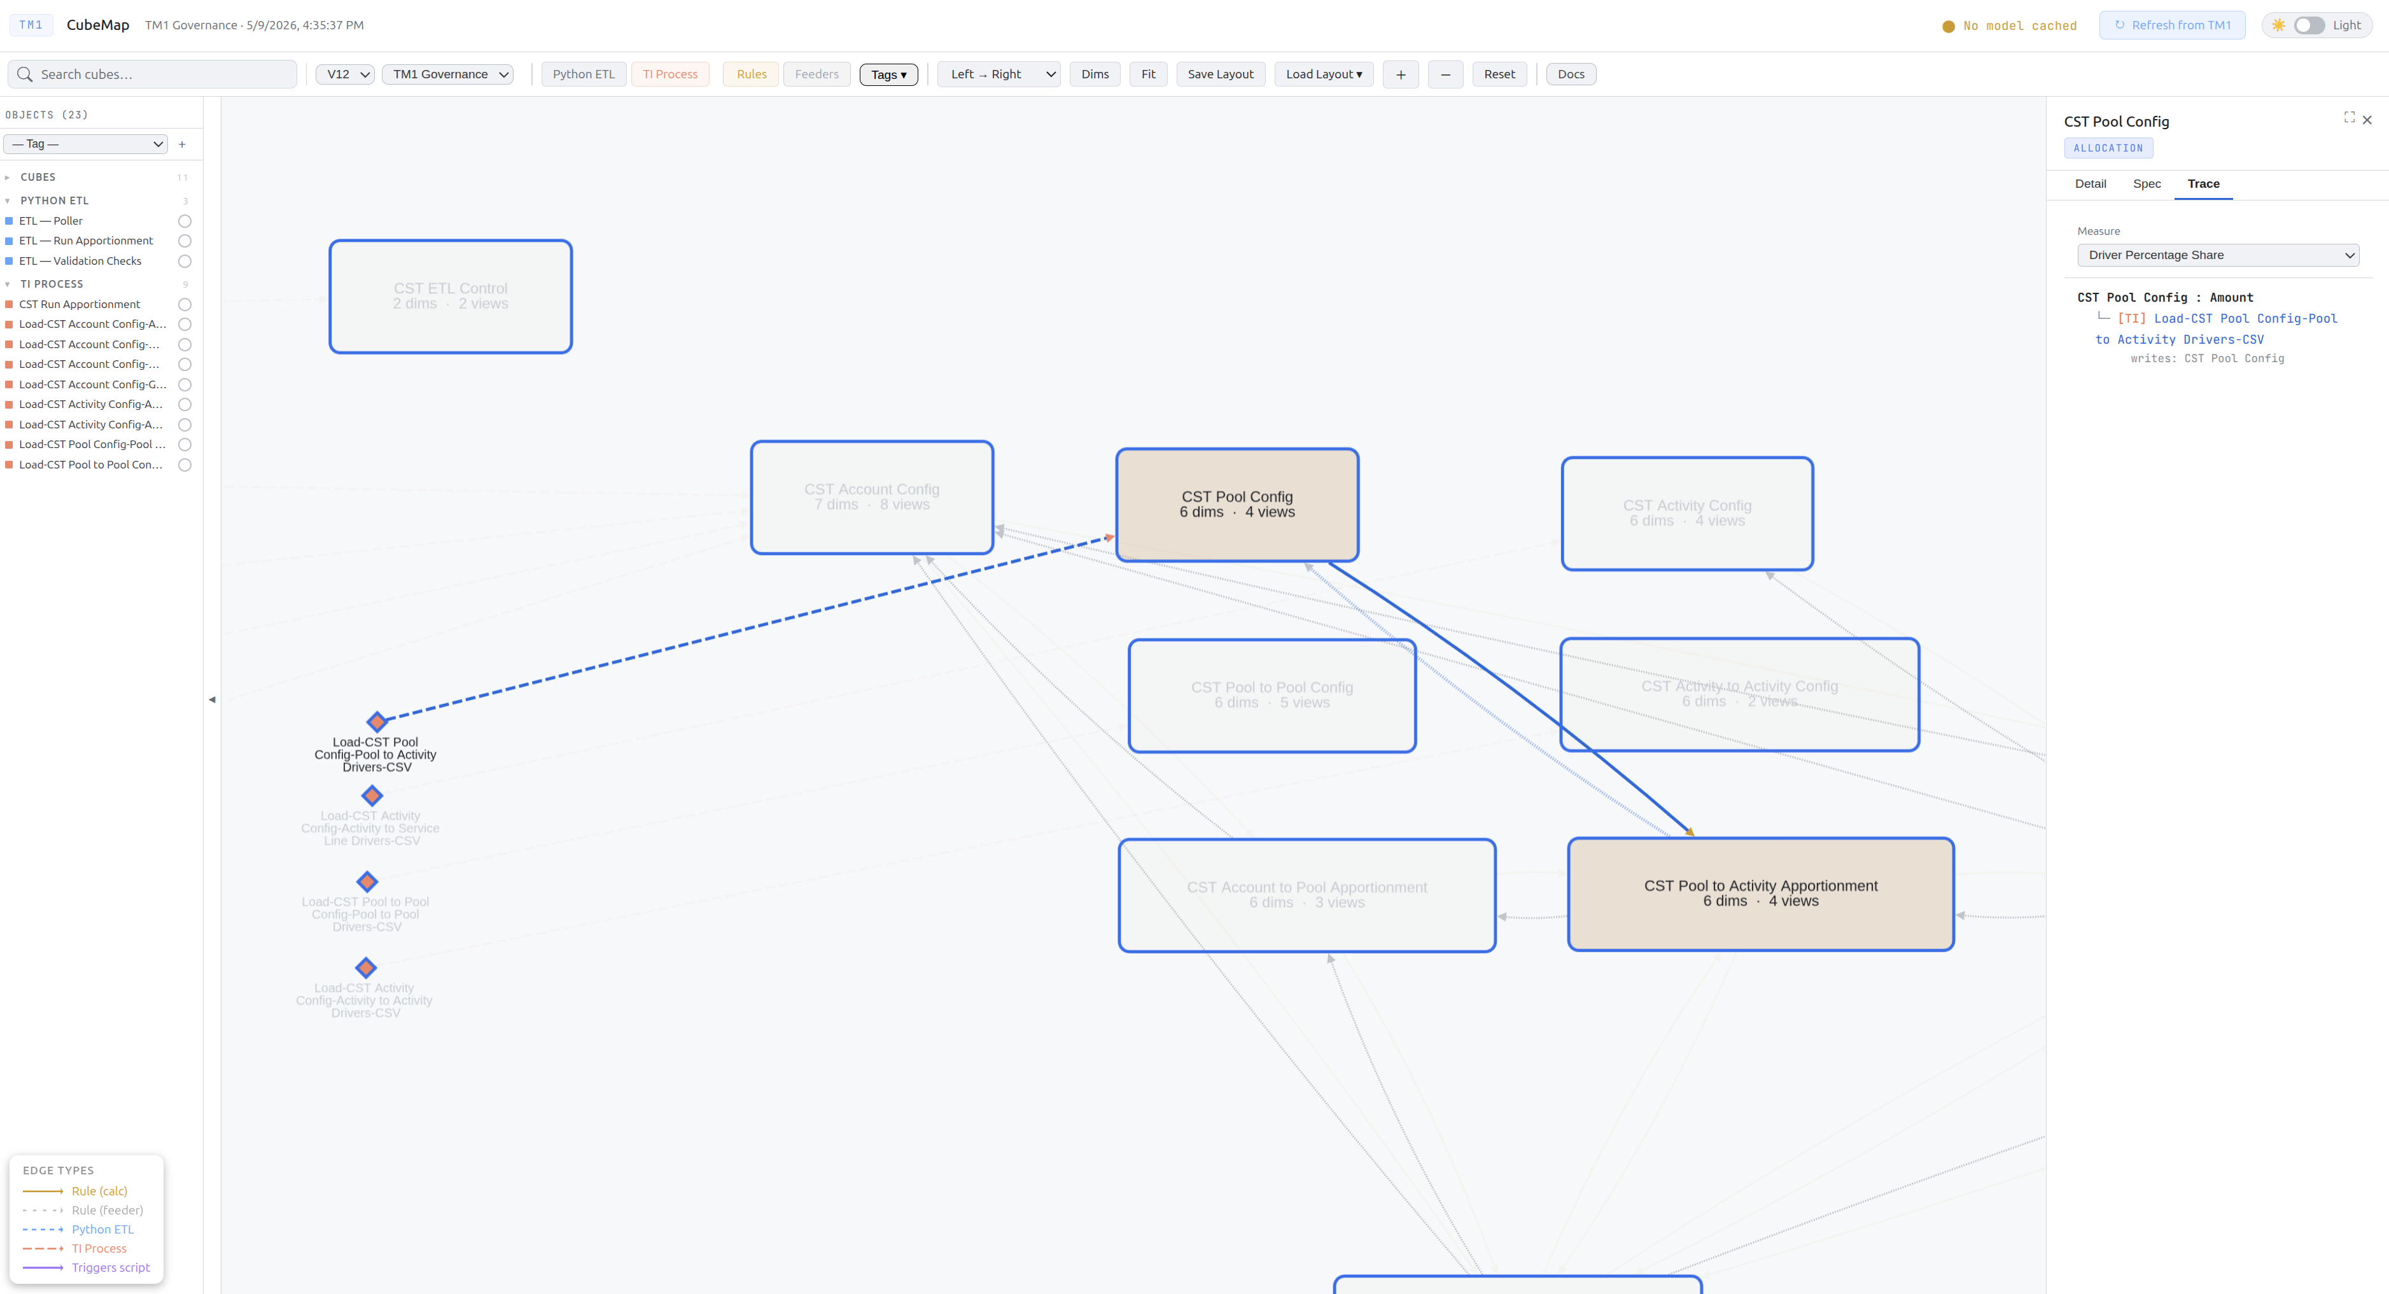Screen dimensions: 2389x1294
Task: Open the — Tag — filter dropdown
Action: (x=85, y=144)
